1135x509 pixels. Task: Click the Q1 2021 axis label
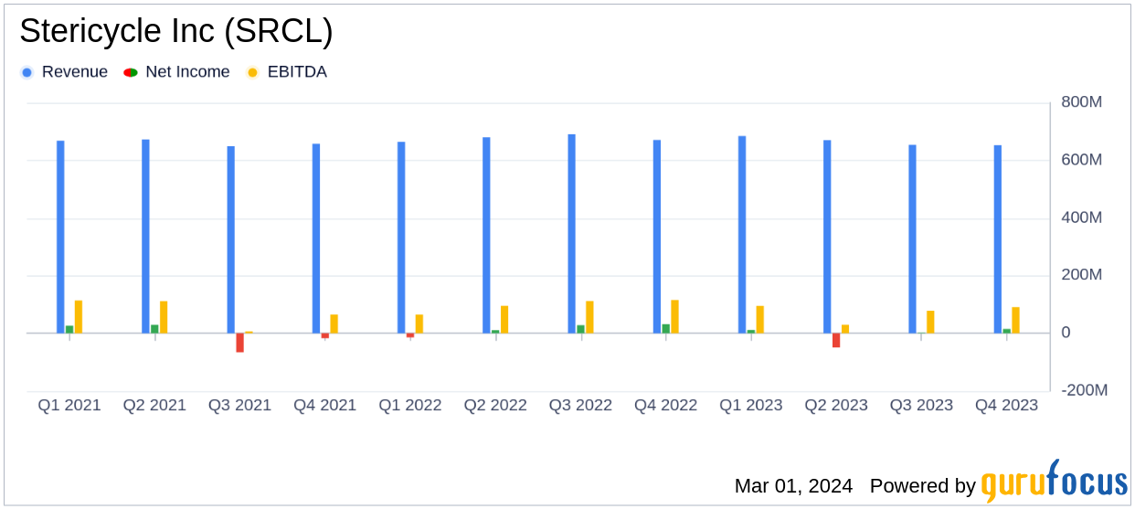pyautogui.click(x=69, y=405)
